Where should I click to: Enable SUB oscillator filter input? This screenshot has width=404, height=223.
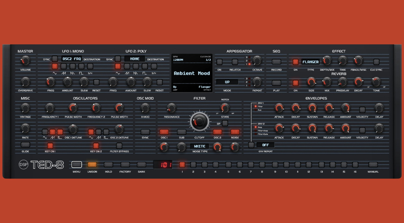pos(181,132)
